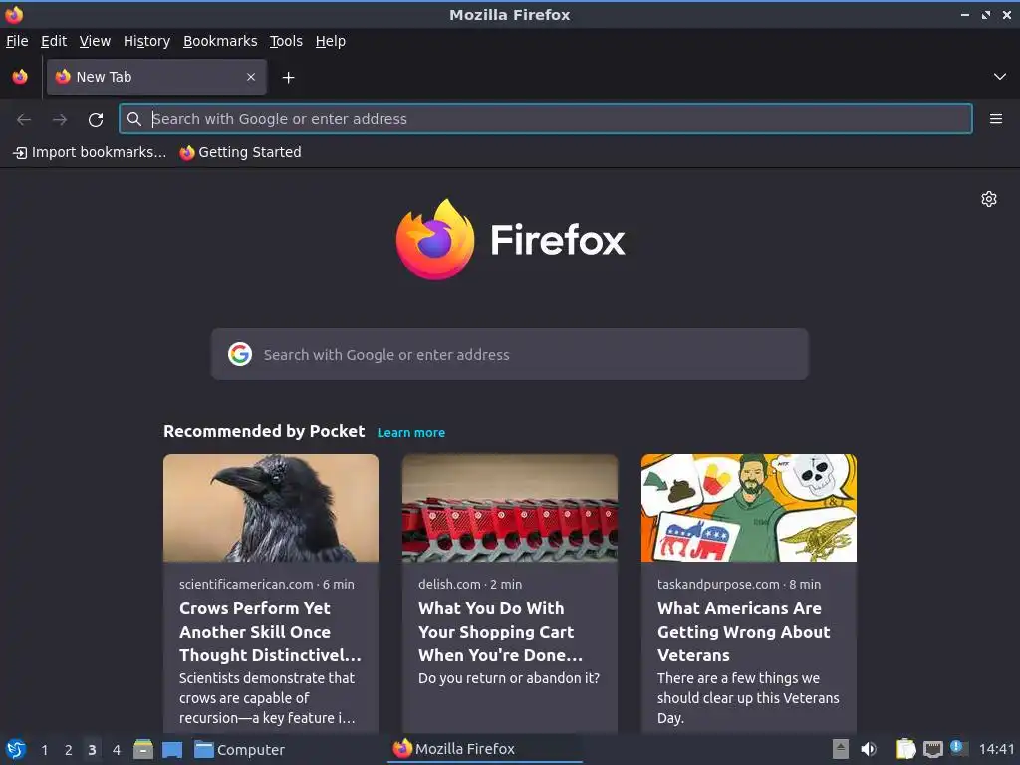Open the hamburger application menu
1020x765 pixels.
pyautogui.click(x=995, y=119)
